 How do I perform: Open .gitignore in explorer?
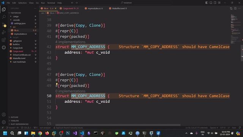pos(17,41)
